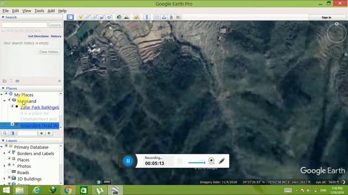
Task: Expand the 3D Buildings layer node
Action: (4, 178)
